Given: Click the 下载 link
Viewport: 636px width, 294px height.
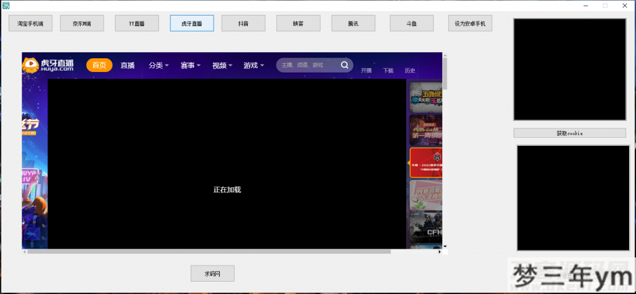Looking at the screenshot, I should pos(388,71).
